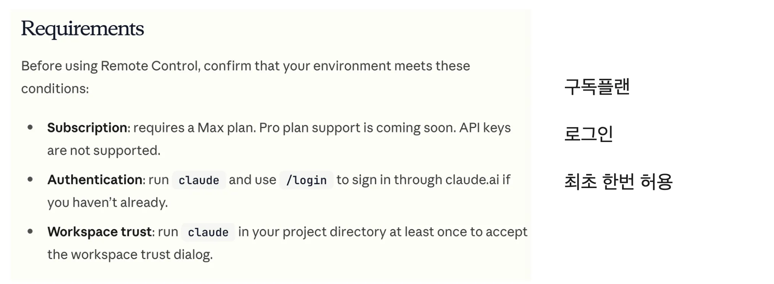Click the Korean note "구독플랜"
This screenshot has width=774, height=284.
click(597, 87)
